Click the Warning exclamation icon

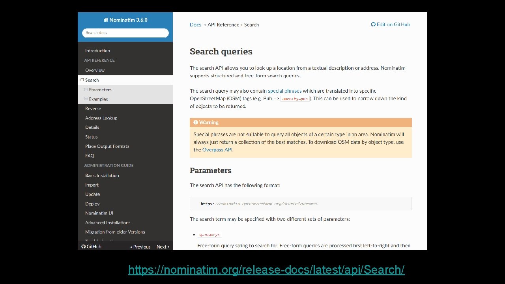pos(196,122)
